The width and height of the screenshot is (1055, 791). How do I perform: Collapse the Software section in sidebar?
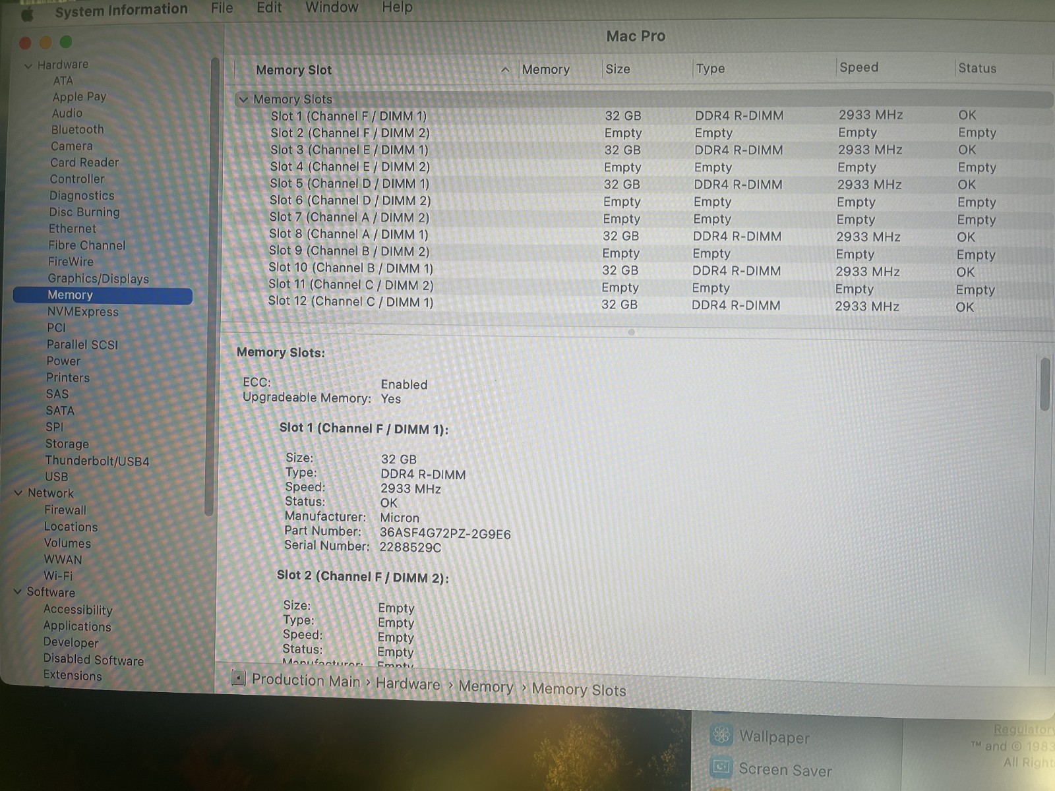tap(18, 591)
